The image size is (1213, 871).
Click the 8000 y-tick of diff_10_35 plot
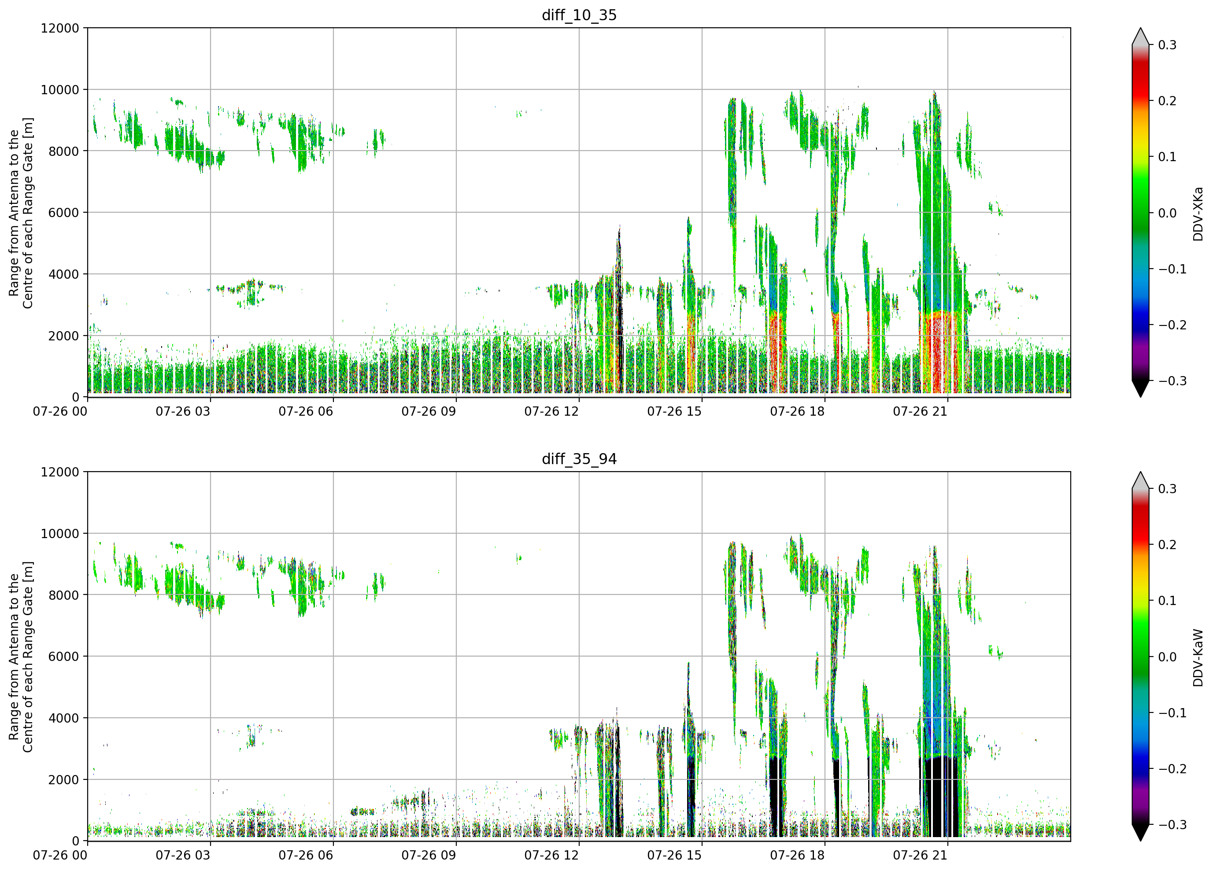(63, 151)
